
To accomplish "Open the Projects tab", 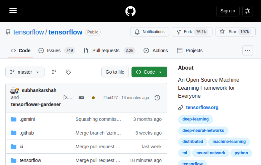I will (x=190, y=51).
